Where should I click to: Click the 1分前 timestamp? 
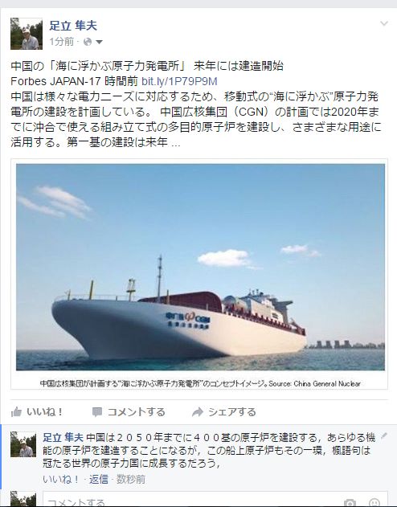point(61,42)
